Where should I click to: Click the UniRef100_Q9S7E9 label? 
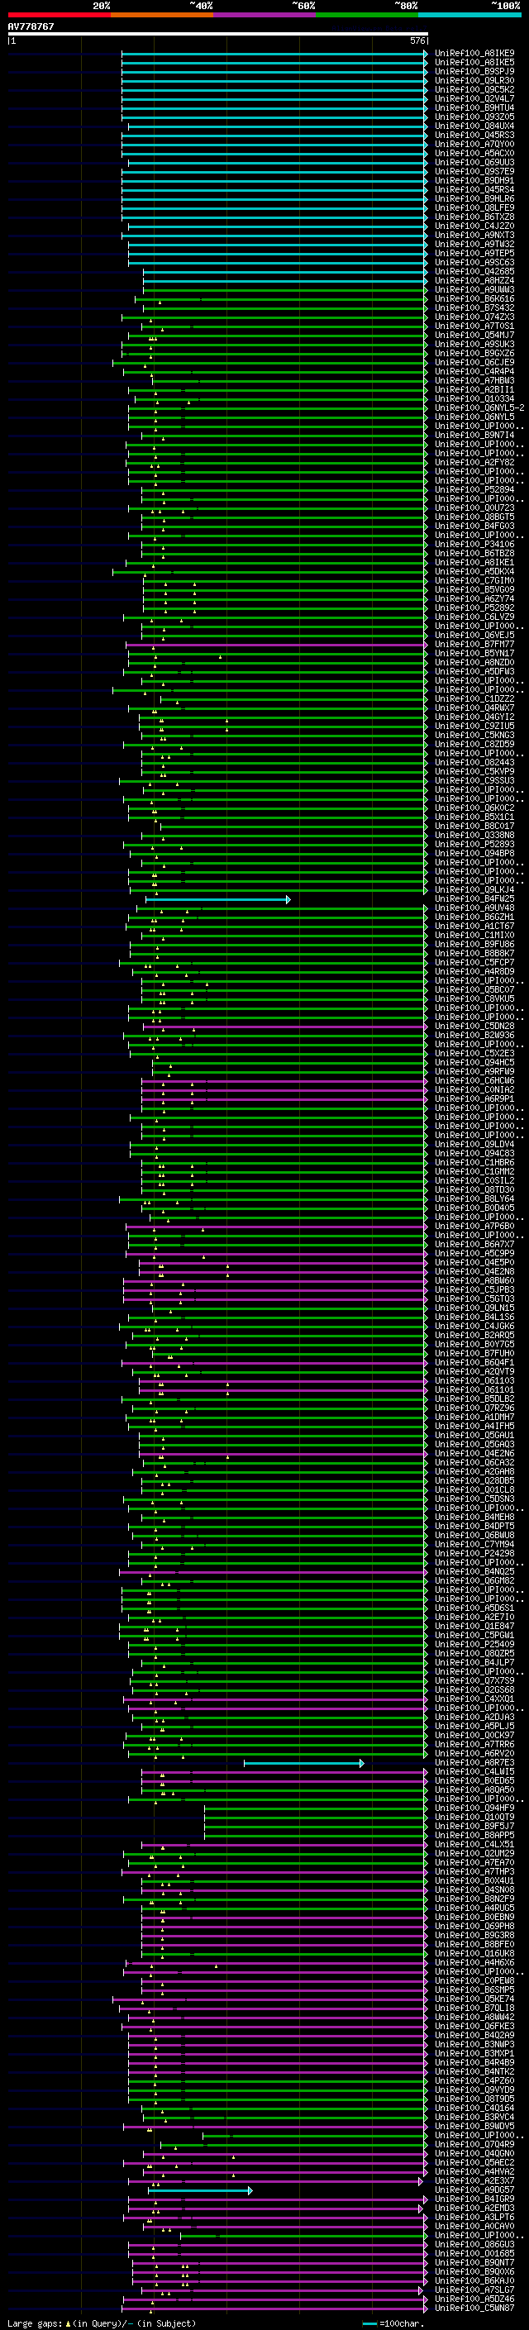(474, 172)
